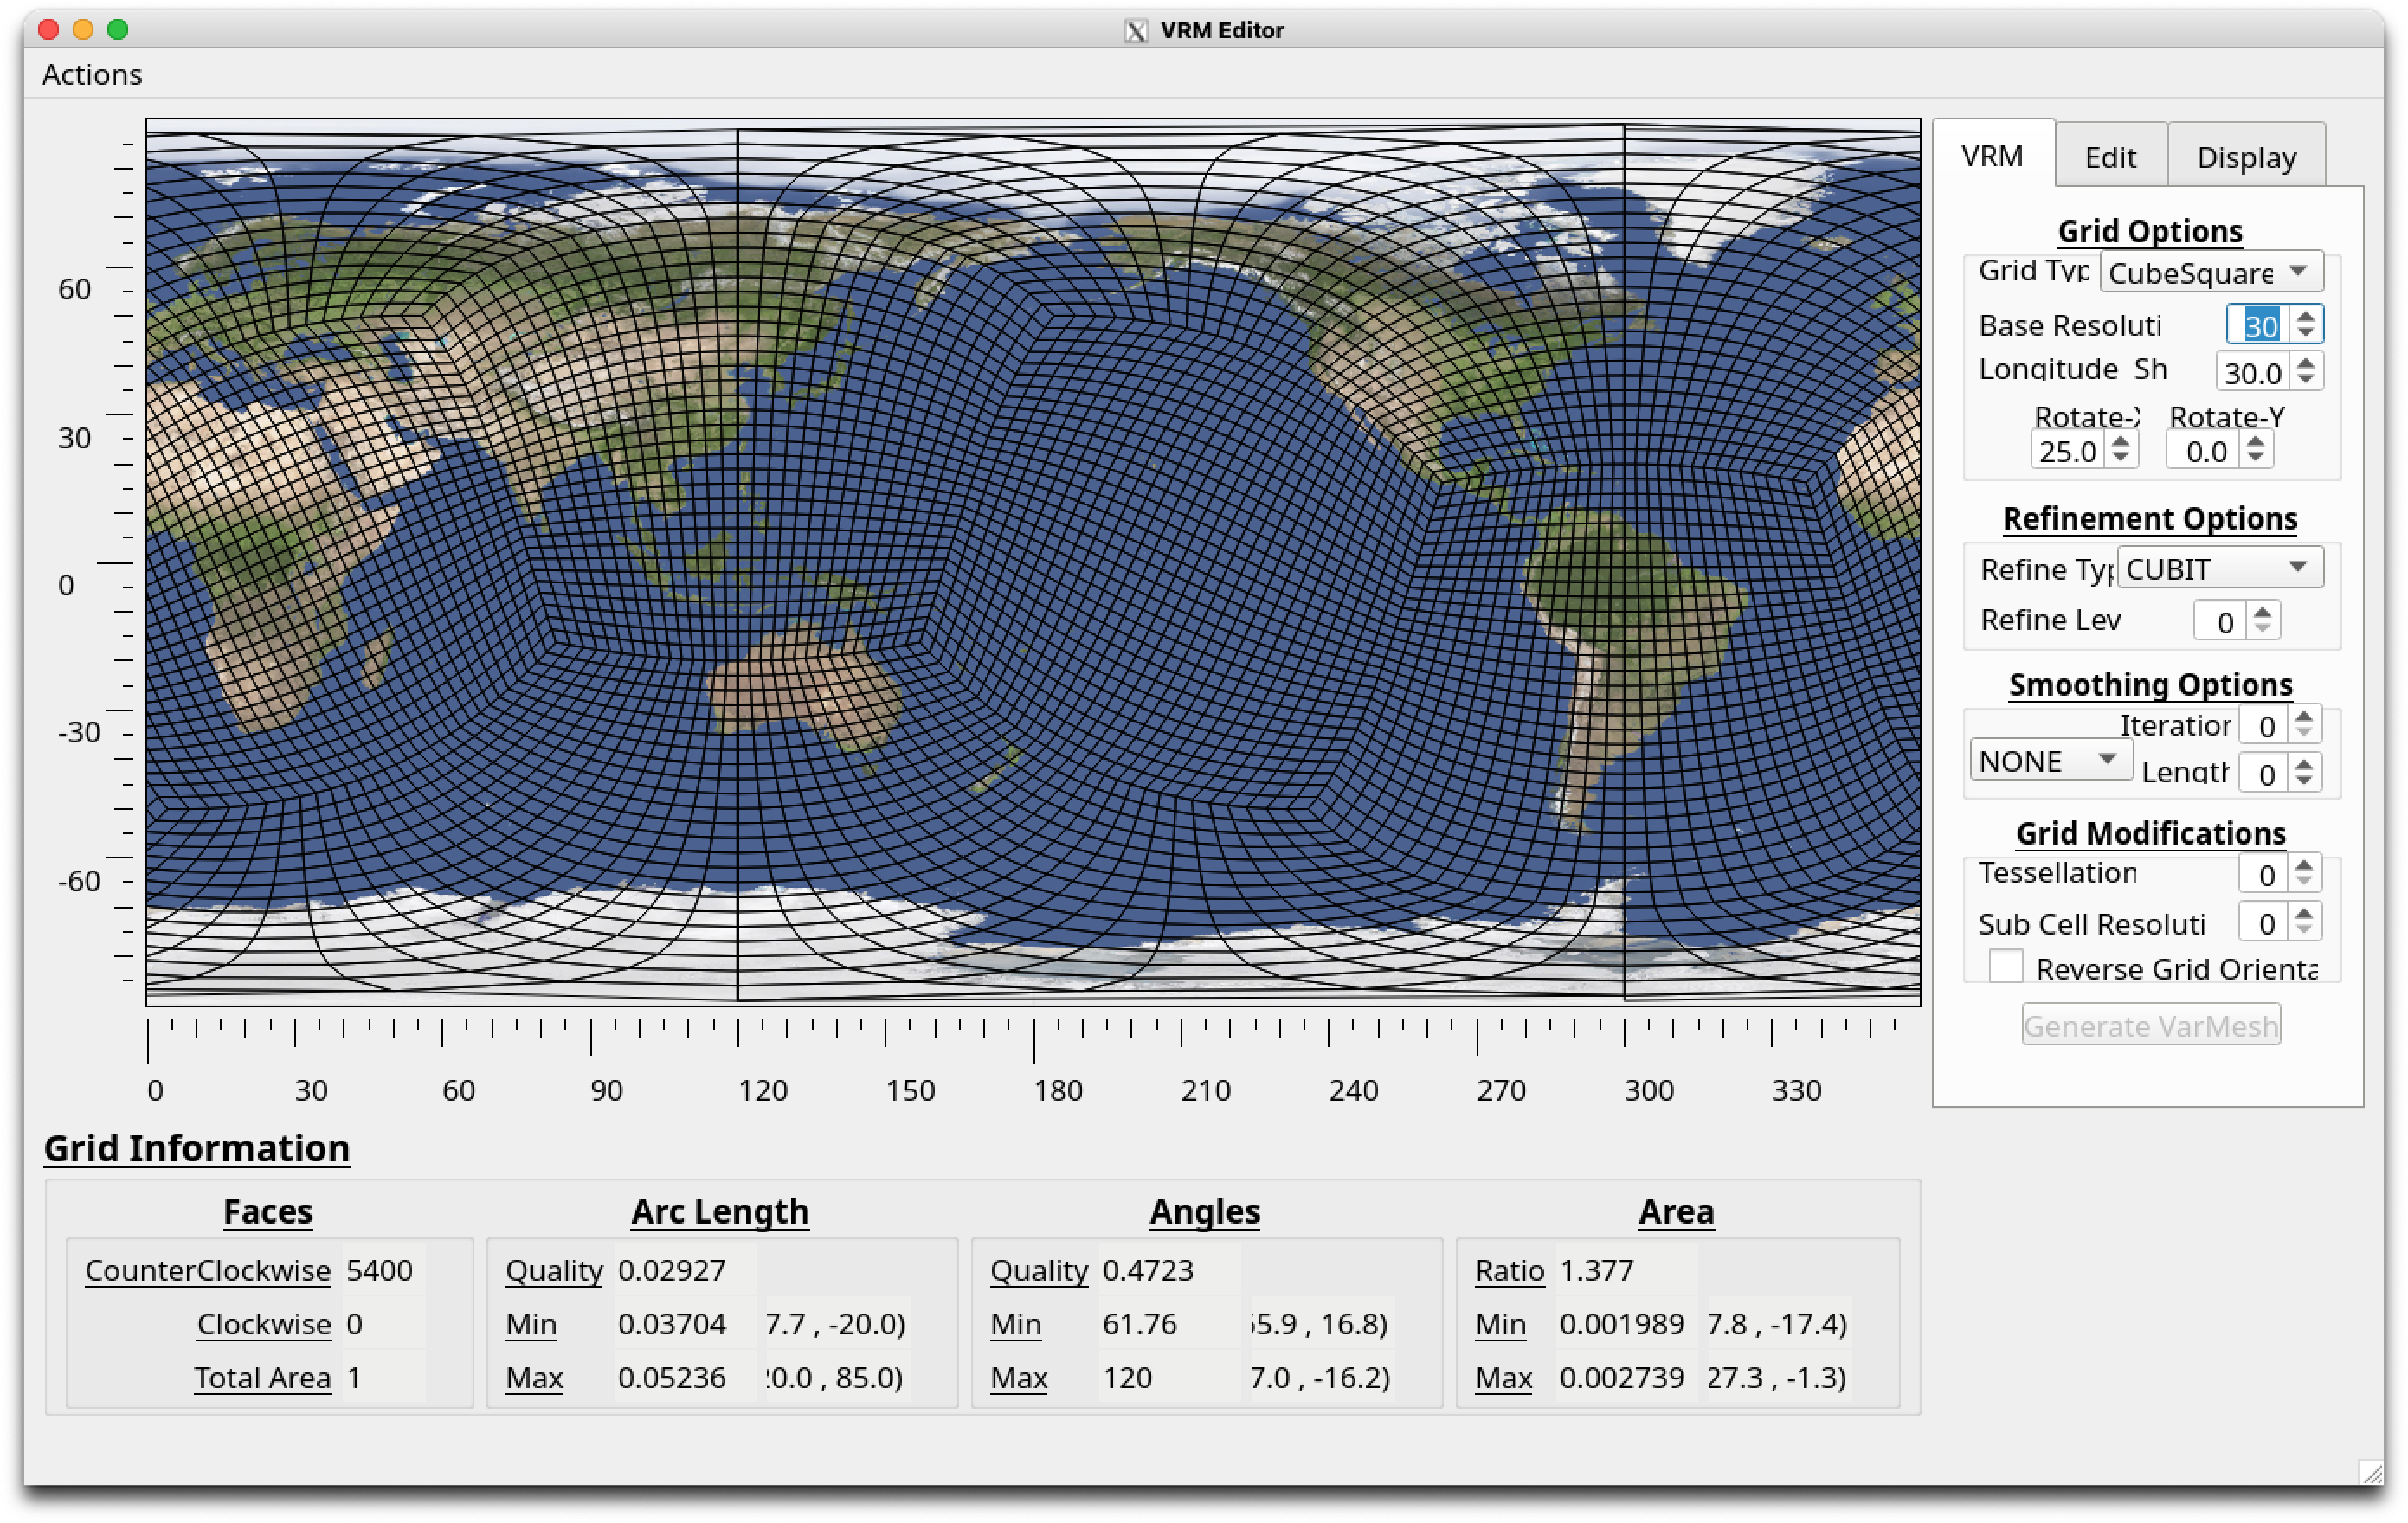Viewport: 2408px width, 1523px height.
Task: Enable Reverse Grid Orientation checkbox
Action: click(x=2005, y=966)
